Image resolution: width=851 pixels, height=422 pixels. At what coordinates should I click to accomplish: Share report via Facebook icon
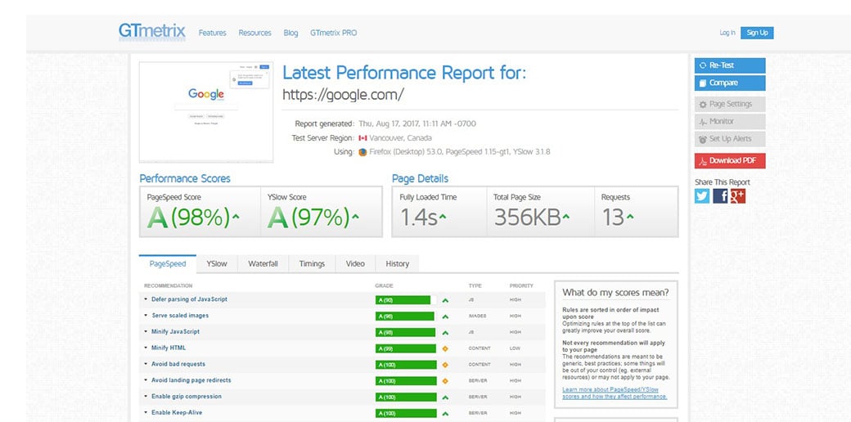720,195
